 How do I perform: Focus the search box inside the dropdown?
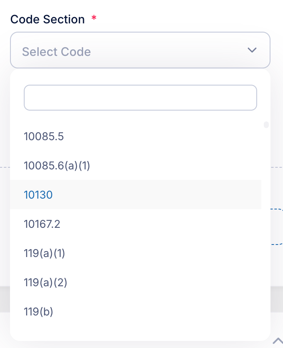[140, 97]
